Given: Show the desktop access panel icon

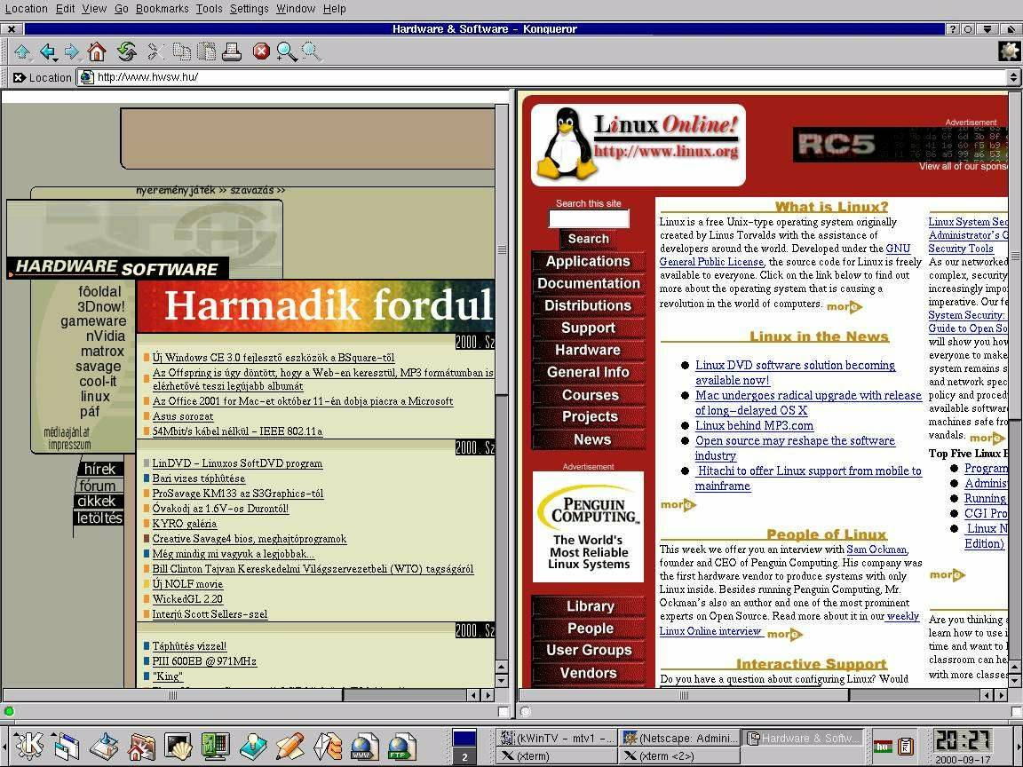Looking at the screenshot, I should coord(104,746).
